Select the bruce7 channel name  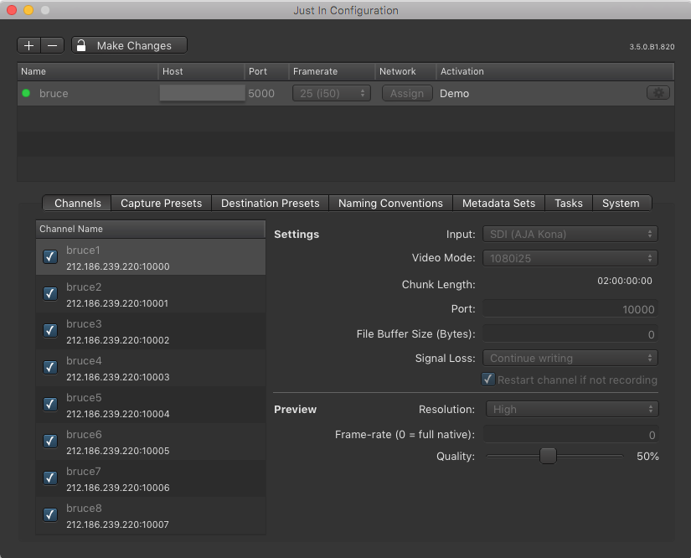point(83,471)
